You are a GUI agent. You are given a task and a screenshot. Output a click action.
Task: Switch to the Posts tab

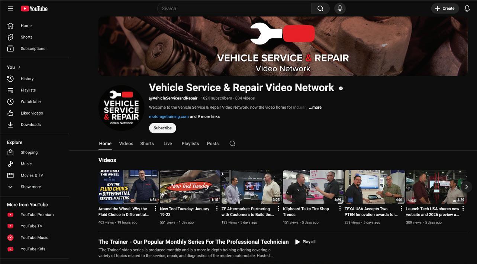(x=213, y=144)
